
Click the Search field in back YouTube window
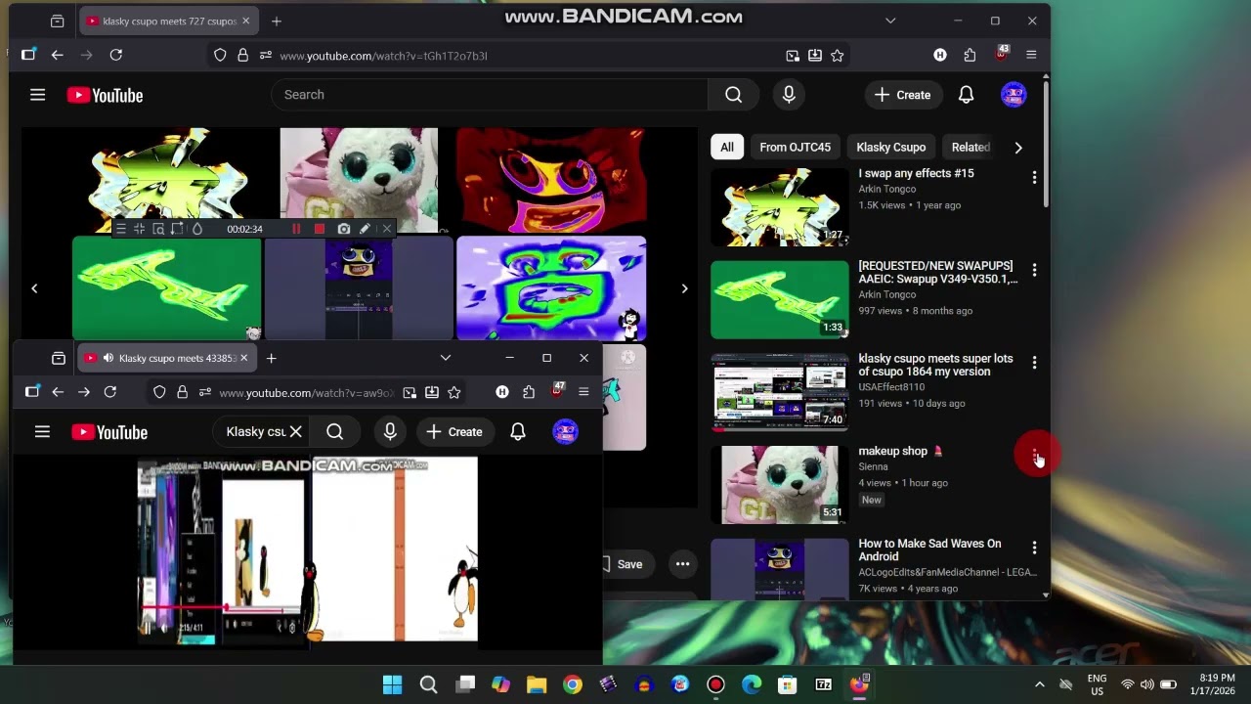[490, 95]
